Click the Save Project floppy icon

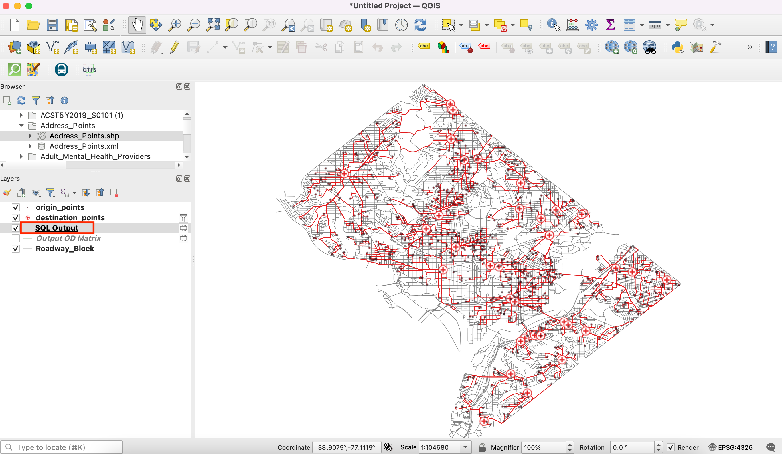[52, 25]
